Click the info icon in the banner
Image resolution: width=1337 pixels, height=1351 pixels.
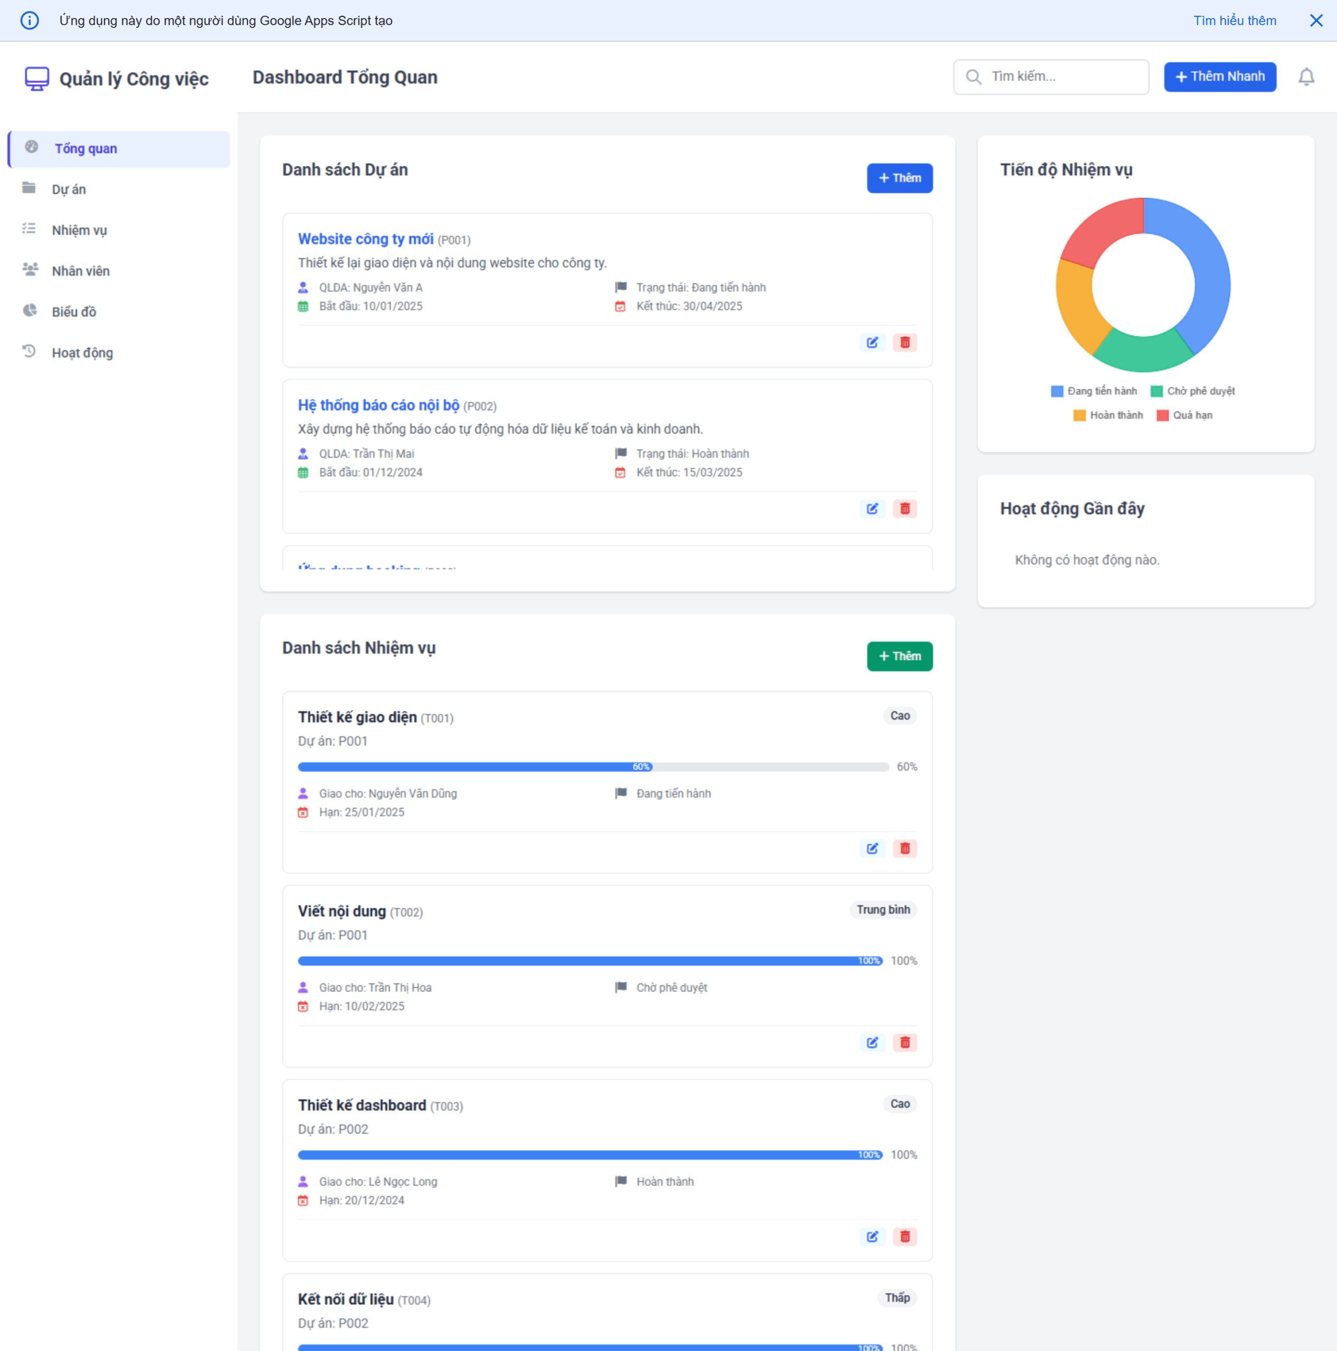point(30,20)
